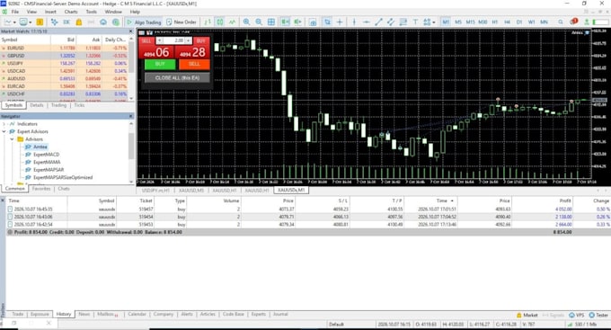Switch Market Watch to Ticks tab

79,105
